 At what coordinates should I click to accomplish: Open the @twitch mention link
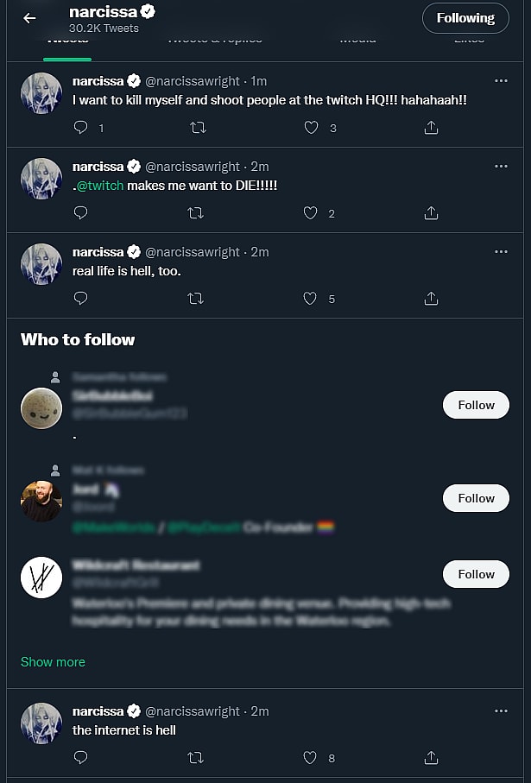[100, 186]
